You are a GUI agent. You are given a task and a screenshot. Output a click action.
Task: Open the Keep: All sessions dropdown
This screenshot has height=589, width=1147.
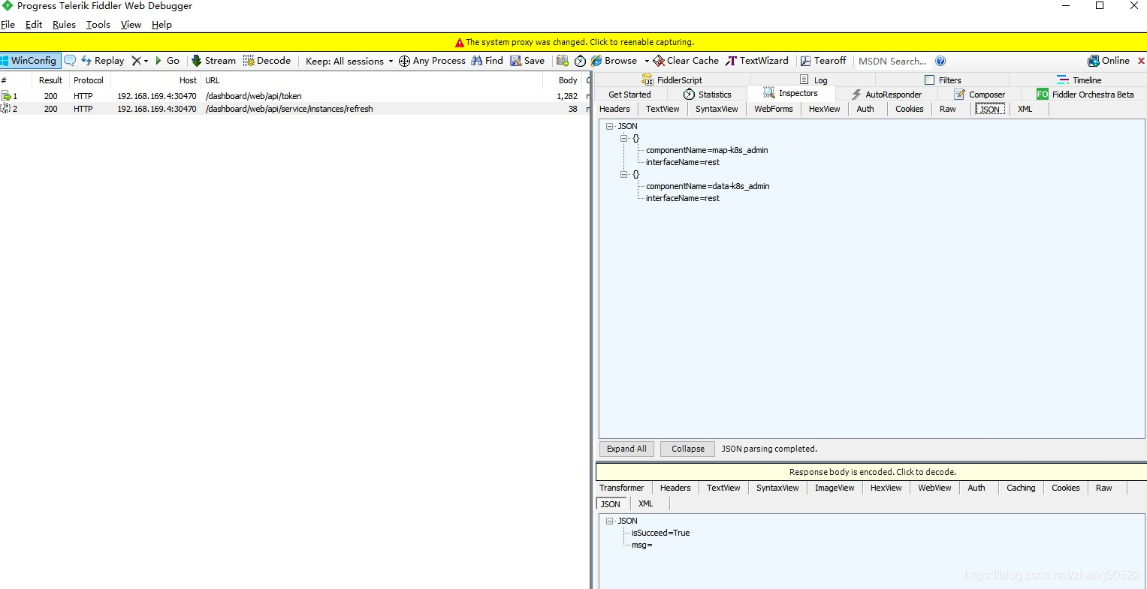pos(349,61)
